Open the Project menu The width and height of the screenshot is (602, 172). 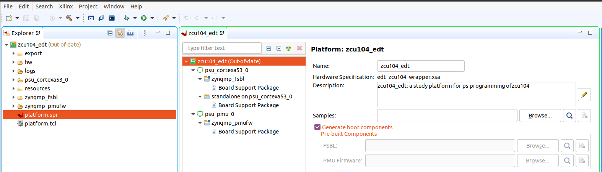tap(88, 6)
